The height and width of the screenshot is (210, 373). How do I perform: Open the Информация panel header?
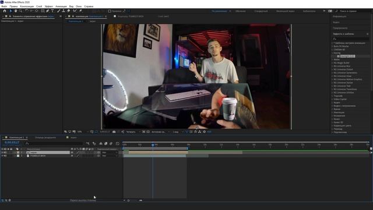(339, 16)
